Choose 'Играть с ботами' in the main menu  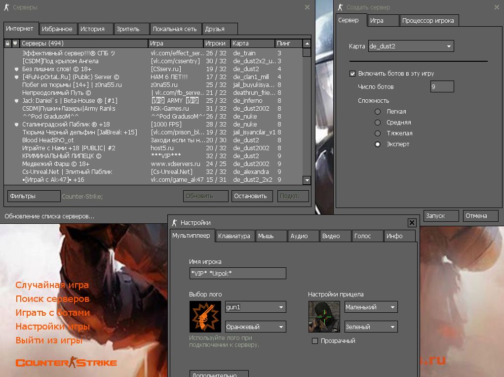tap(53, 313)
